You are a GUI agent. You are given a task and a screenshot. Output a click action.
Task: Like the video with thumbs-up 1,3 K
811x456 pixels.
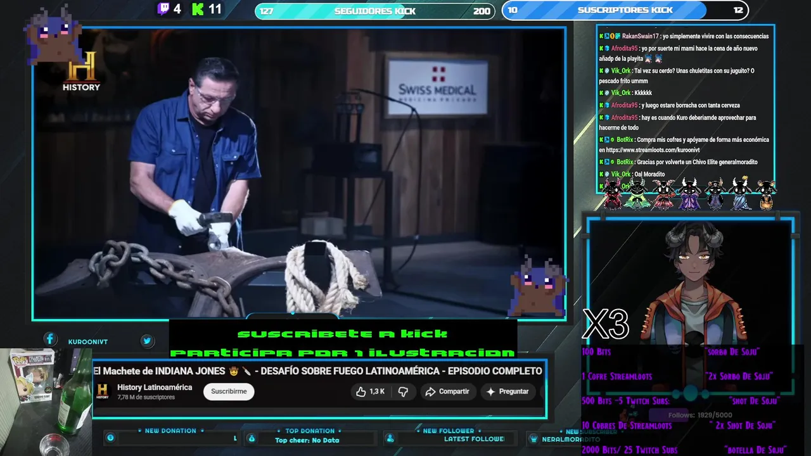pyautogui.click(x=371, y=391)
